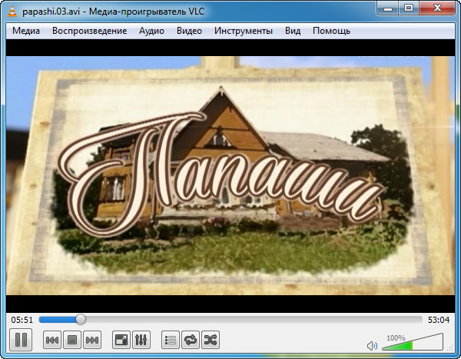This screenshot has width=461, height=359.
Task: Skip to the next media item
Action: point(92,340)
